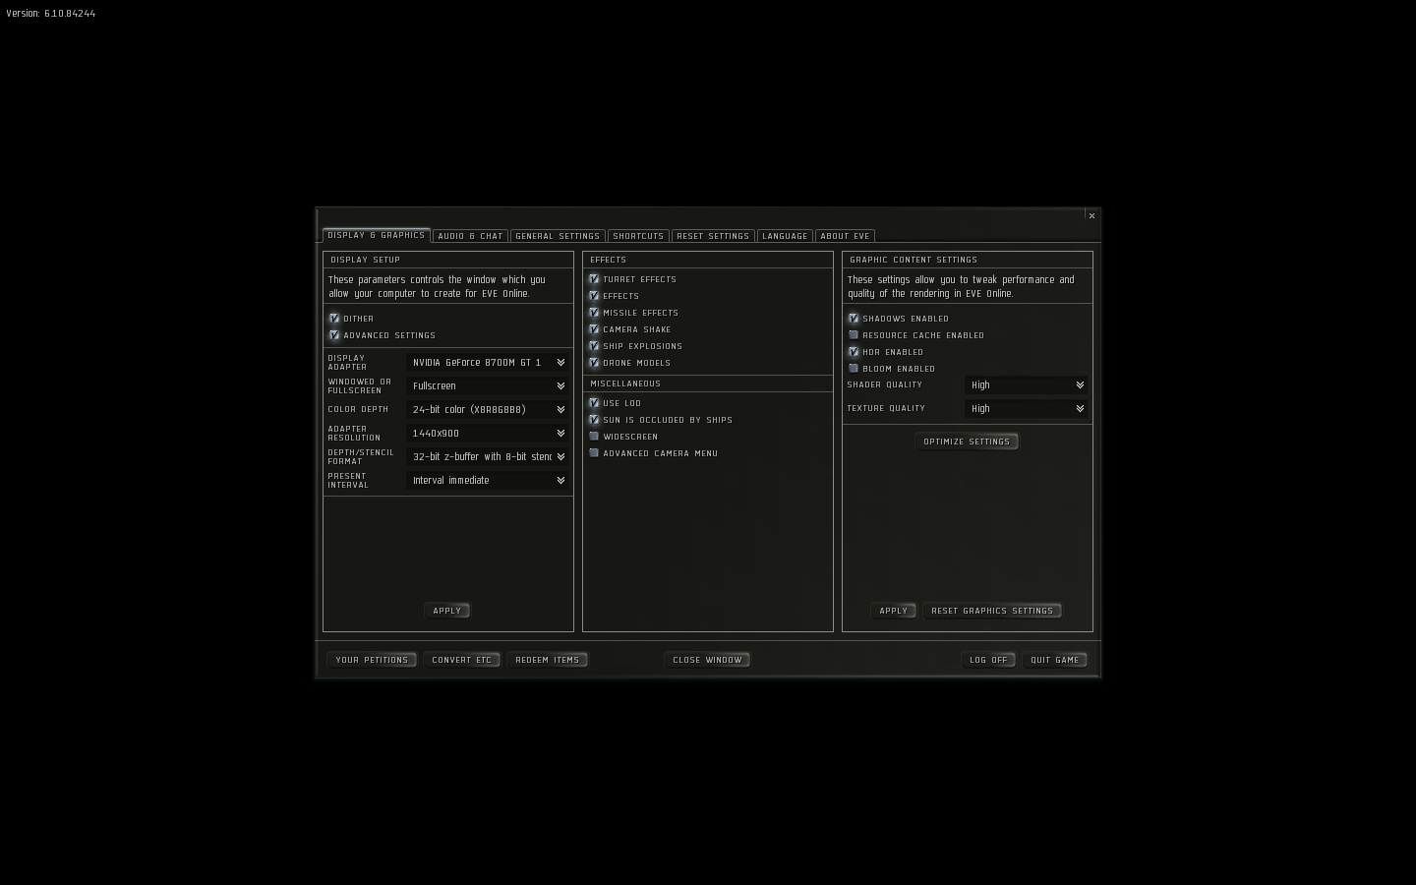Open the Present Interval dropdown
1416x885 pixels.
pyautogui.click(x=488, y=481)
